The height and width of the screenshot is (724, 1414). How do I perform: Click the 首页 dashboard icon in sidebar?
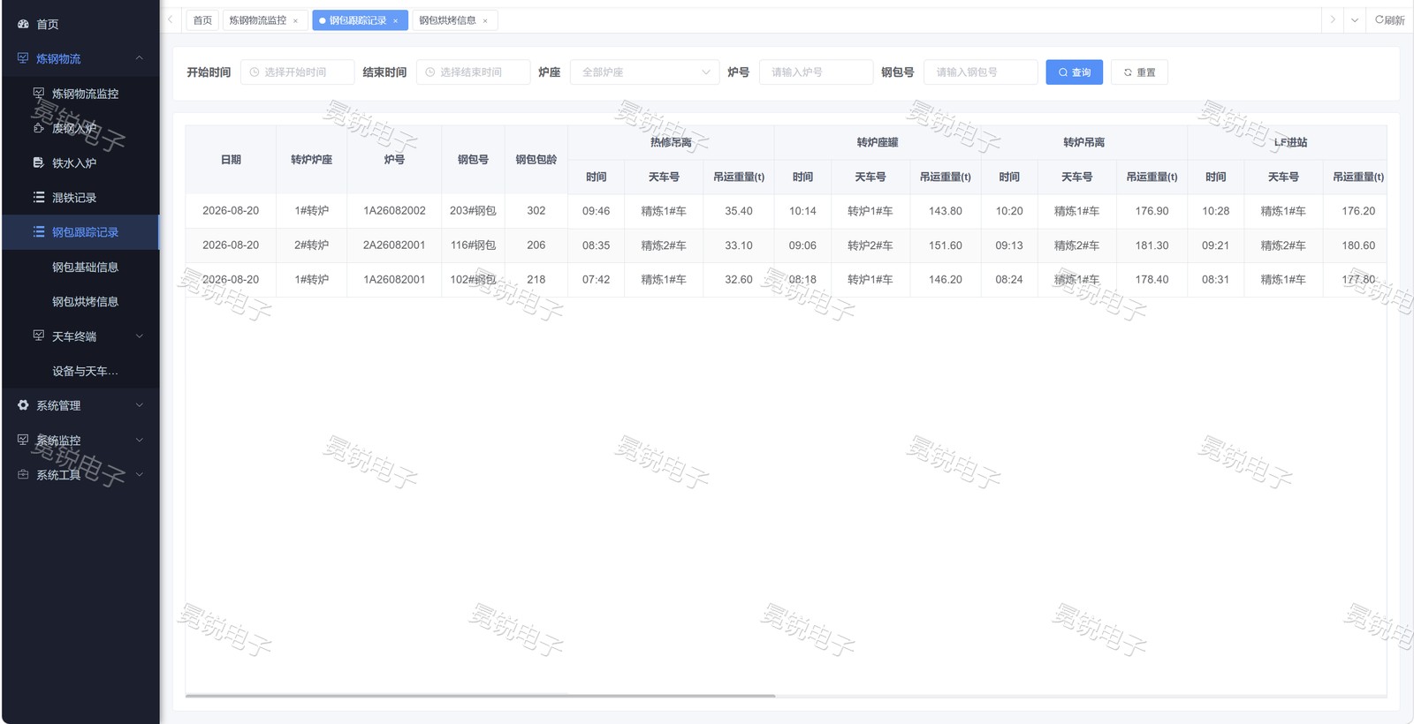24,24
